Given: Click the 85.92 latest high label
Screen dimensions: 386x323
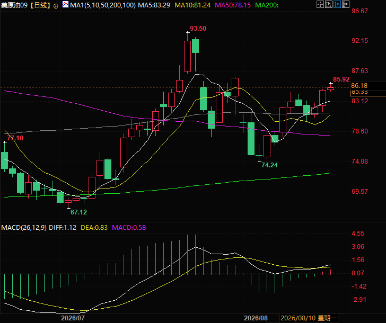Looking at the screenshot, I should [341, 79].
